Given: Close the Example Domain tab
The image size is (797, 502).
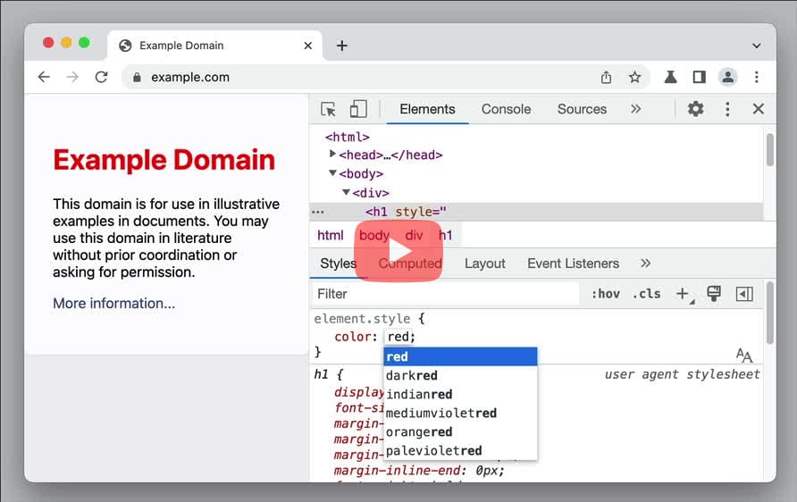Looking at the screenshot, I should (x=307, y=46).
